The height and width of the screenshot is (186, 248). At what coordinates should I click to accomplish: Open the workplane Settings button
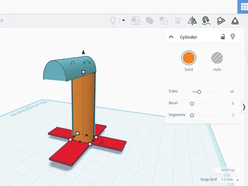[228, 170]
